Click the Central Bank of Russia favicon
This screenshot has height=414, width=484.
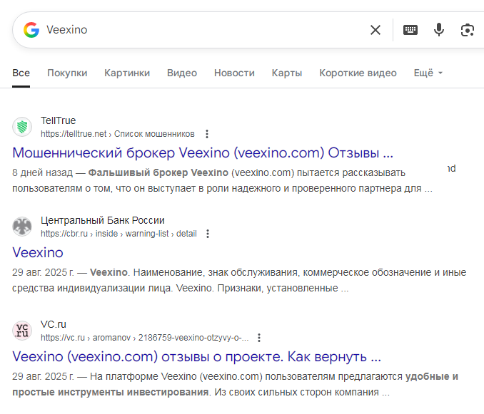(22, 227)
